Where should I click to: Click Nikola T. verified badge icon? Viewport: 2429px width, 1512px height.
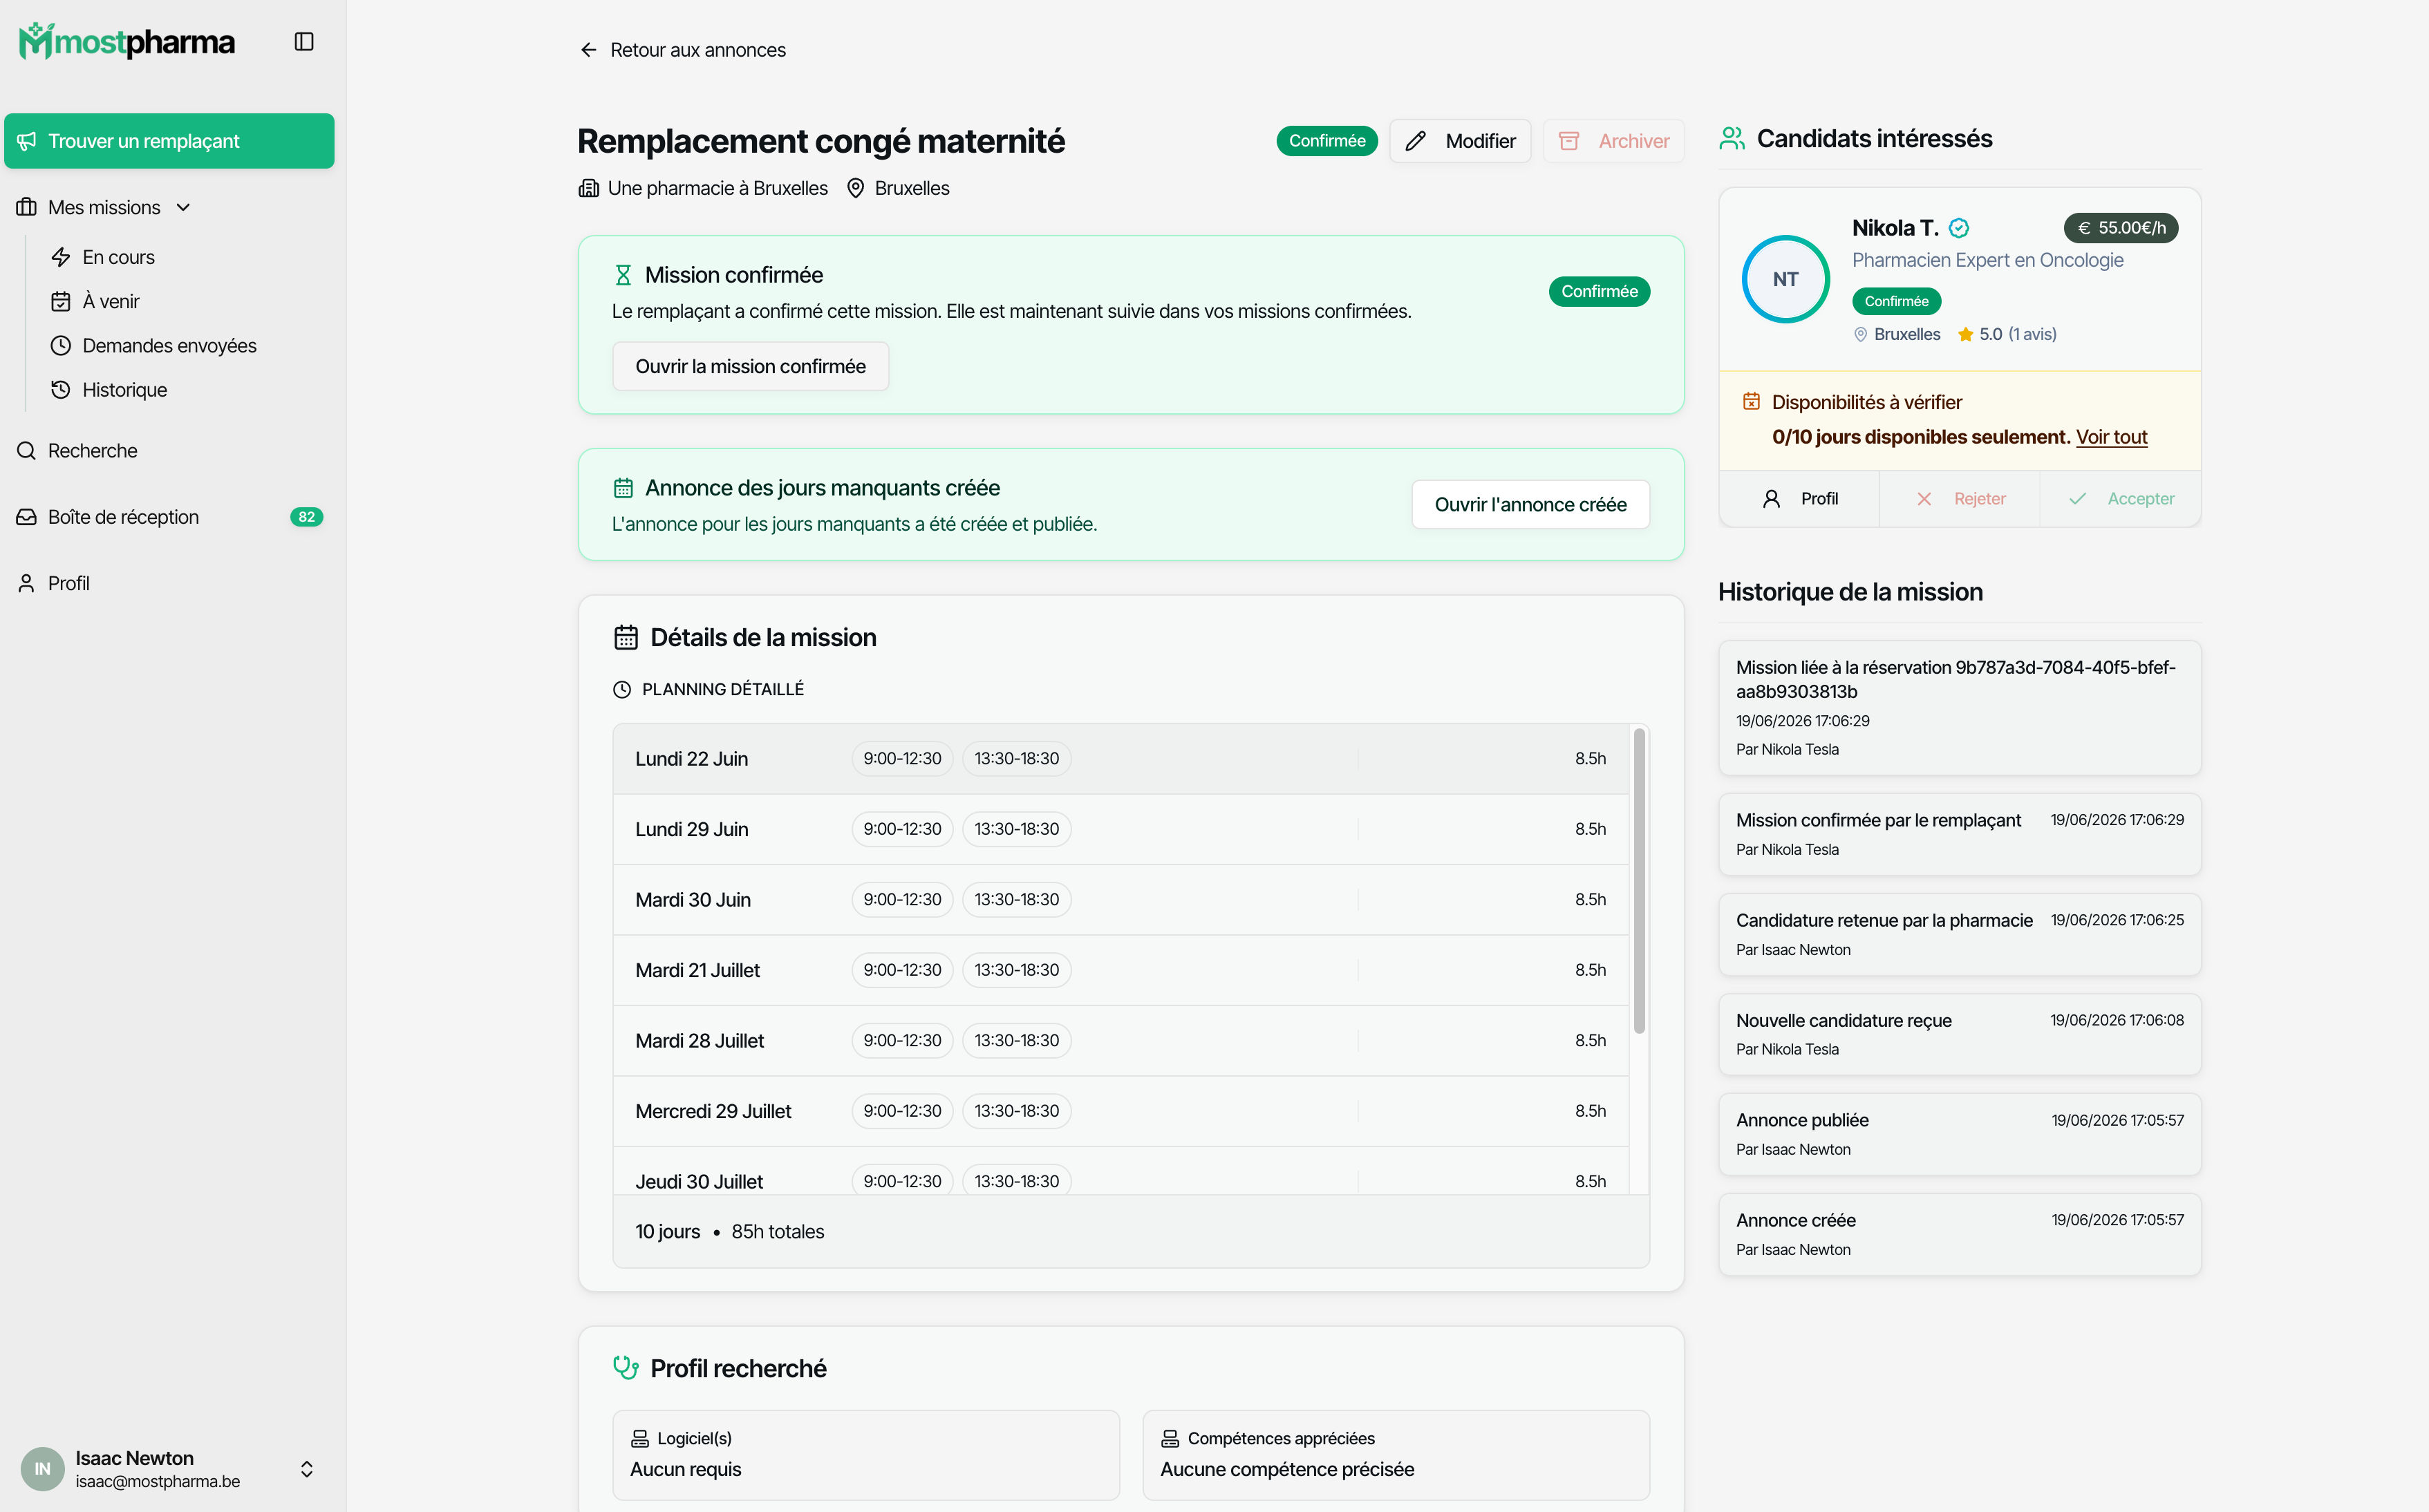point(1959,228)
